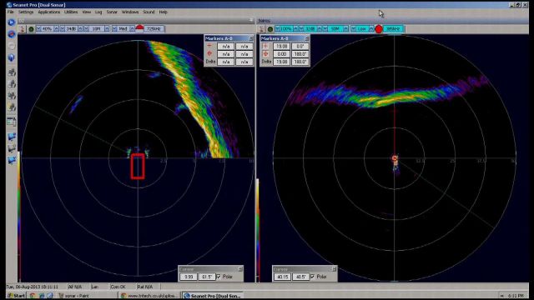Click left sonar 725kHz frequency field
The image size is (534, 300).
154,29
